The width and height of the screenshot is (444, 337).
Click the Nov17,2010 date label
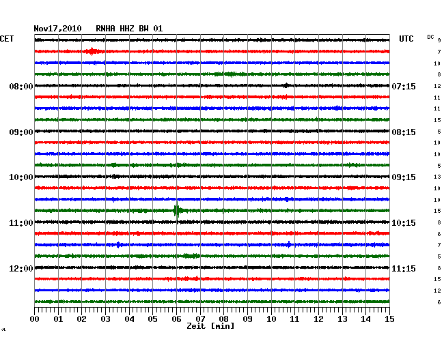(57, 28)
